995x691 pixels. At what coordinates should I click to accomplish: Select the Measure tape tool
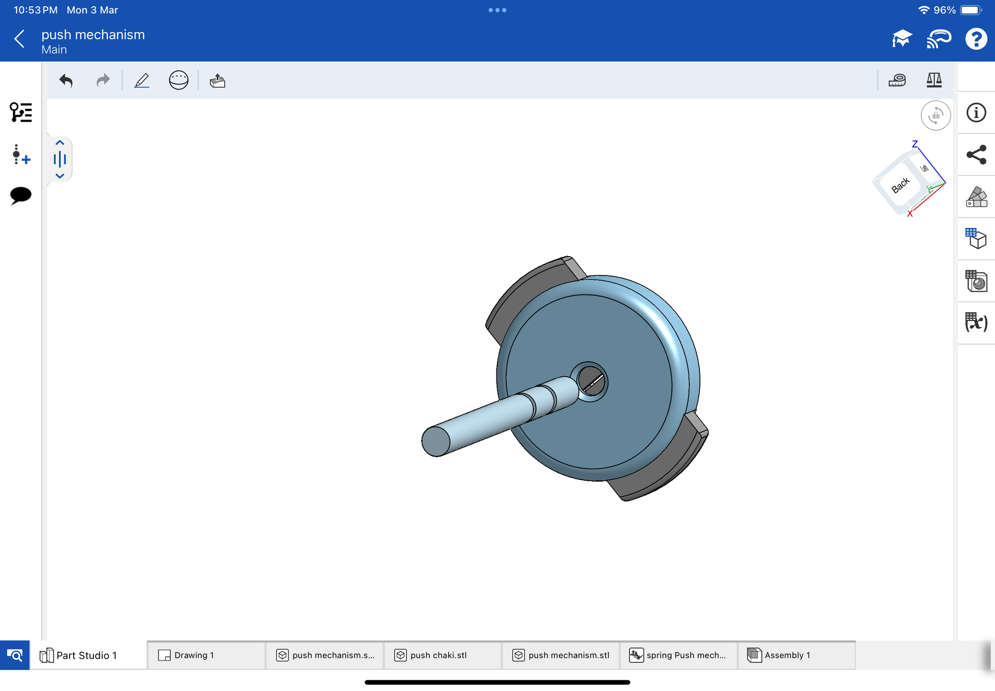(x=897, y=80)
